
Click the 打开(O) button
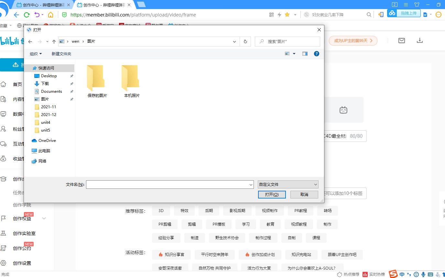coord(272,194)
